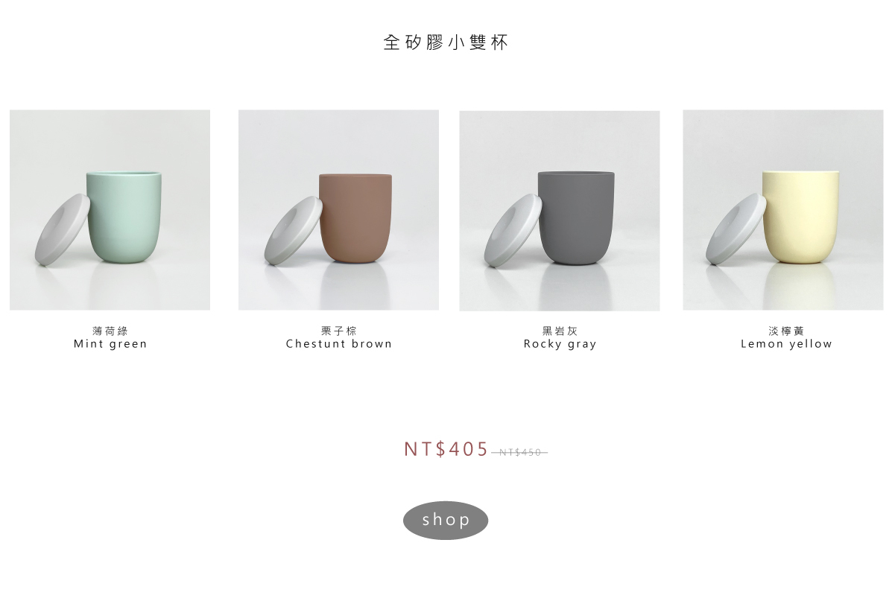Click the crossed-out NT$450 original price

click(520, 453)
